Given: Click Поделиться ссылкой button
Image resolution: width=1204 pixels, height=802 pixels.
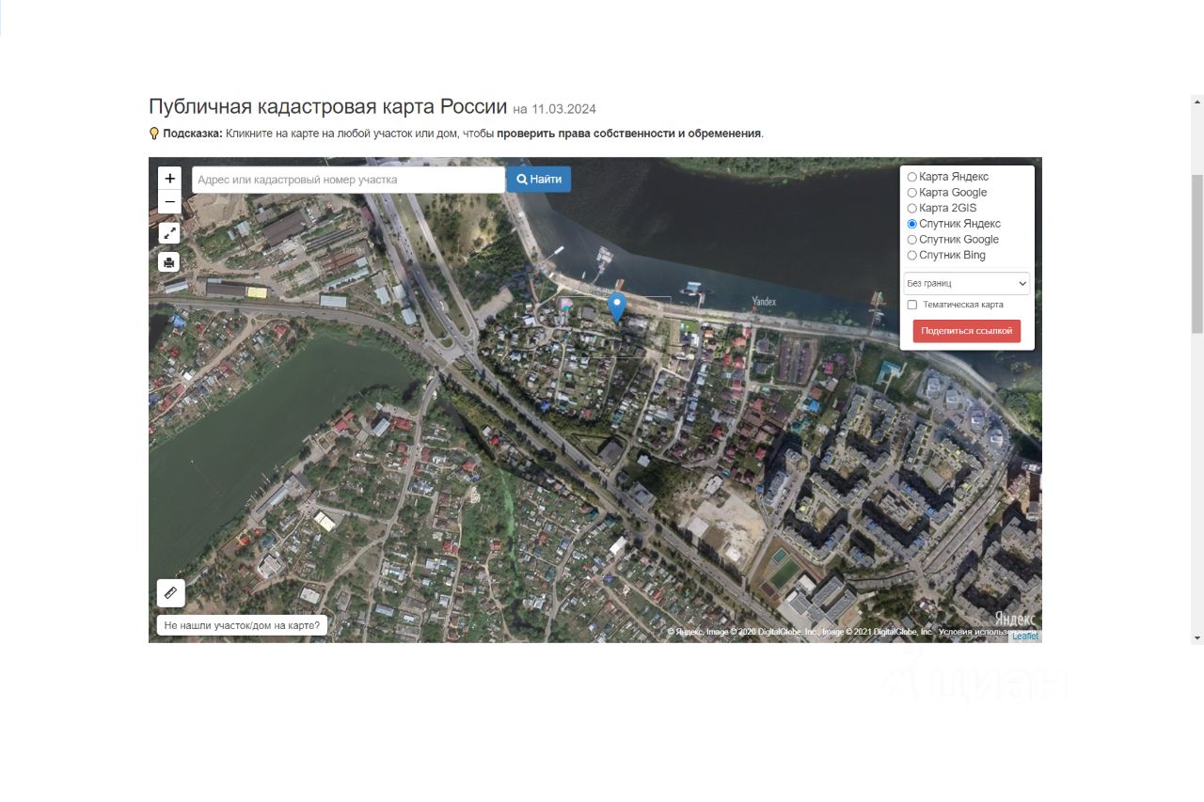Looking at the screenshot, I should (967, 331).
